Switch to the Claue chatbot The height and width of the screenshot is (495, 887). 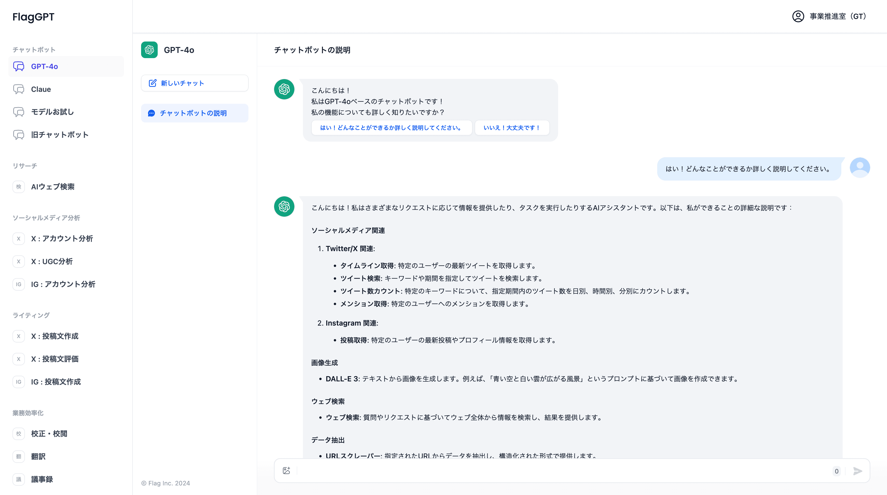click(41, 89)
